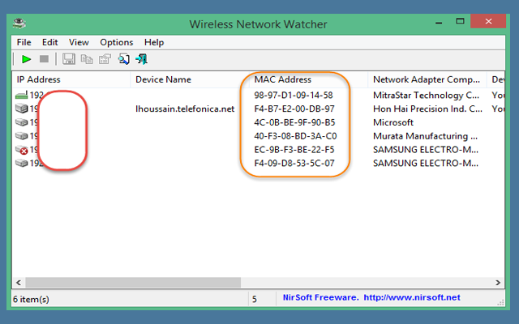Sort by the MAC Address column header
This screenshot has width=519, height=324.
pyautogui.click(x=282, y=80)
